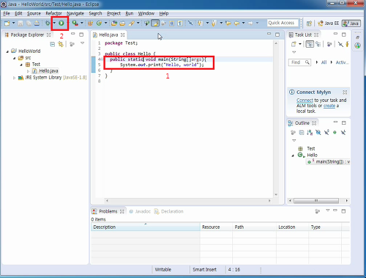Click the Connect link in Mylyn panel
The height and width of the screenshot is (278, 366).
click(x=305, y=100)
